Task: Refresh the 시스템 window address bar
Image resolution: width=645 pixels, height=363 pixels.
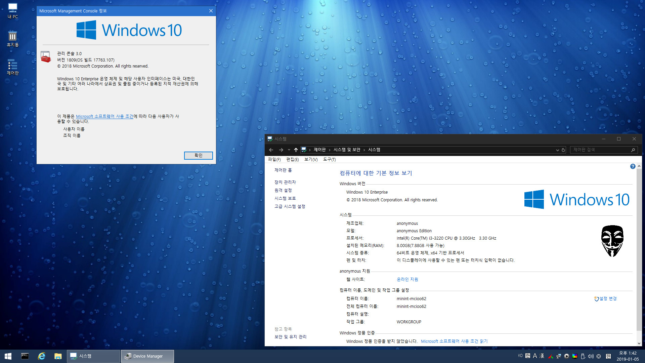Action: coord(563,150)
